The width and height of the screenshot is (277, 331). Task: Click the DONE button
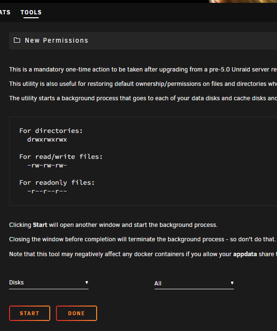click(x=77, y=313)
